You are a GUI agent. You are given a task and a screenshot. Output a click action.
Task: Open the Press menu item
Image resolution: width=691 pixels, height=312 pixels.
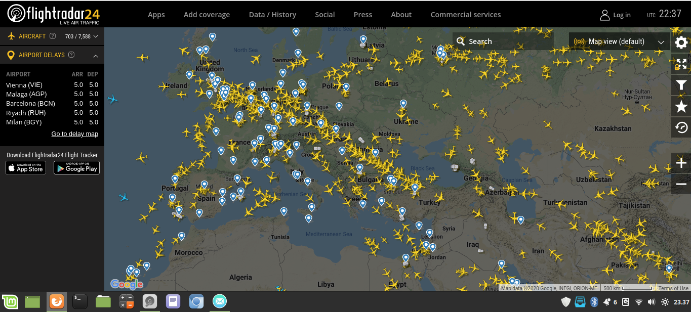pos(363,15)
